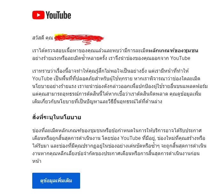Click the greeting text สวัสดี คุณ
Viewport: 219px width, 196px height.
(x=42, y=38)
